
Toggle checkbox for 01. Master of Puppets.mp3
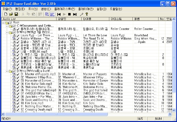click(x=18, y=74)
